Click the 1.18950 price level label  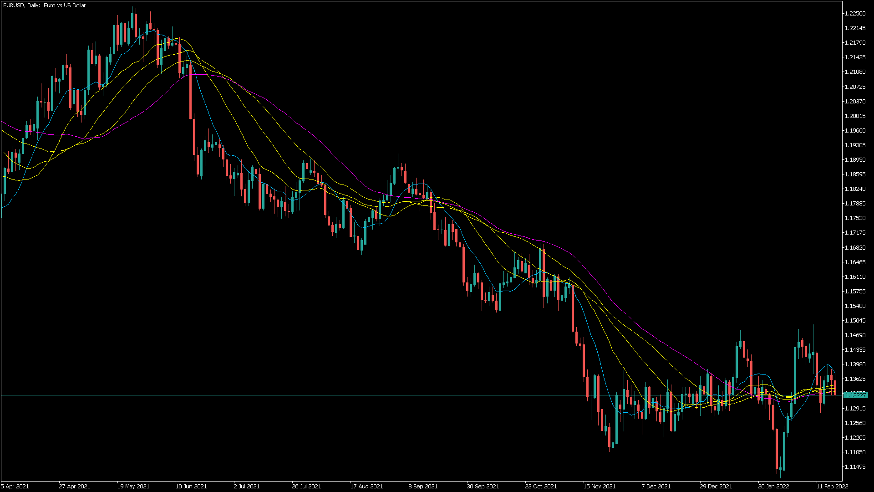point(855,160)
